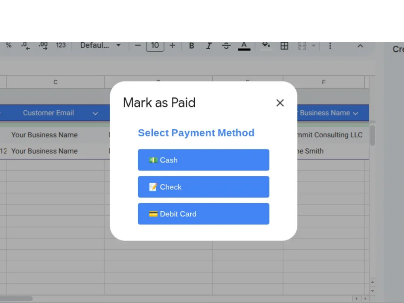Close the Mark as Paid dialog
This screenshot has width=404, height=303.
click(x=280, y=103)
